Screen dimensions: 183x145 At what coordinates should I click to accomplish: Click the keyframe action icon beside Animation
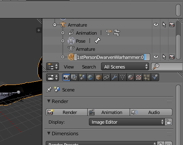pos(109,33)
